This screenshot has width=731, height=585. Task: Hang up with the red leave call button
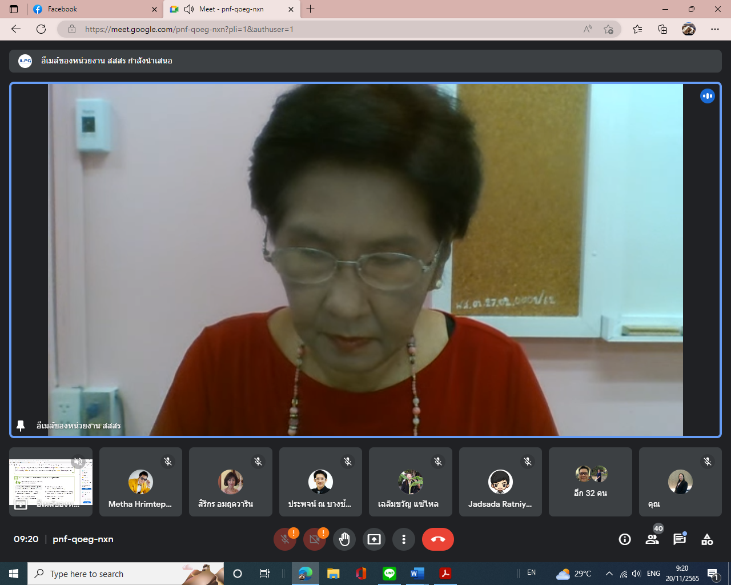pos(438,539)
